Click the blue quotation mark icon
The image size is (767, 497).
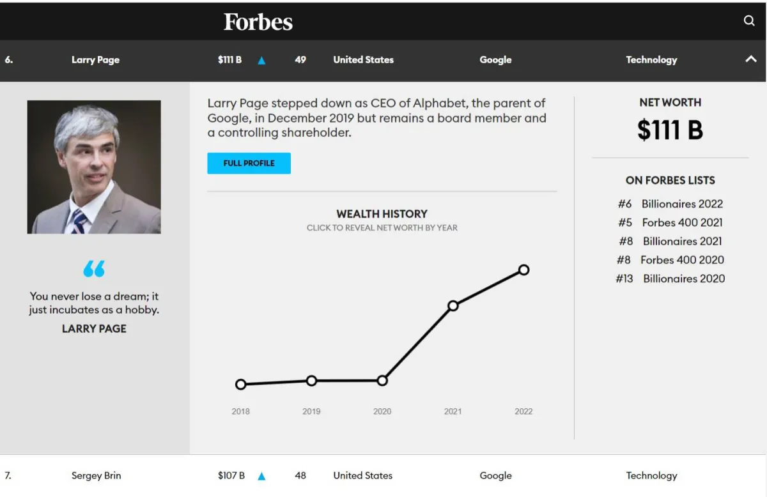click(94, 269)
